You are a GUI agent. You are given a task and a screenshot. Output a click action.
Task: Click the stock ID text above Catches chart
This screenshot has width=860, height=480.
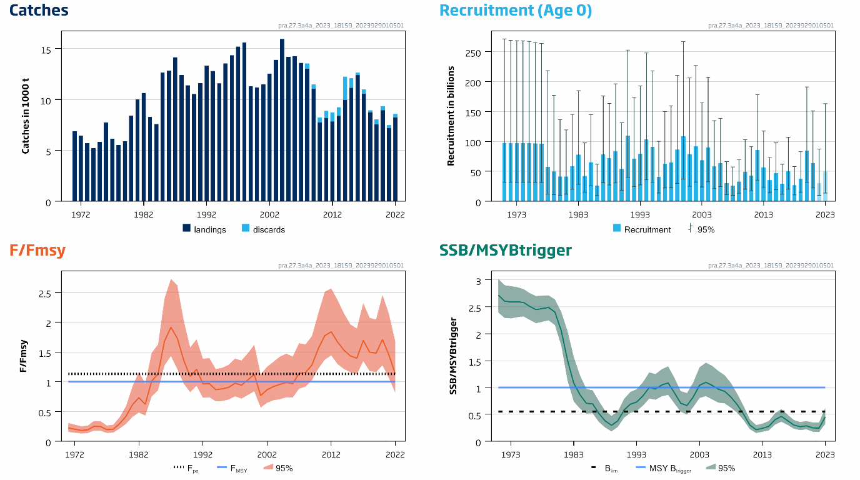pos(341,26)
